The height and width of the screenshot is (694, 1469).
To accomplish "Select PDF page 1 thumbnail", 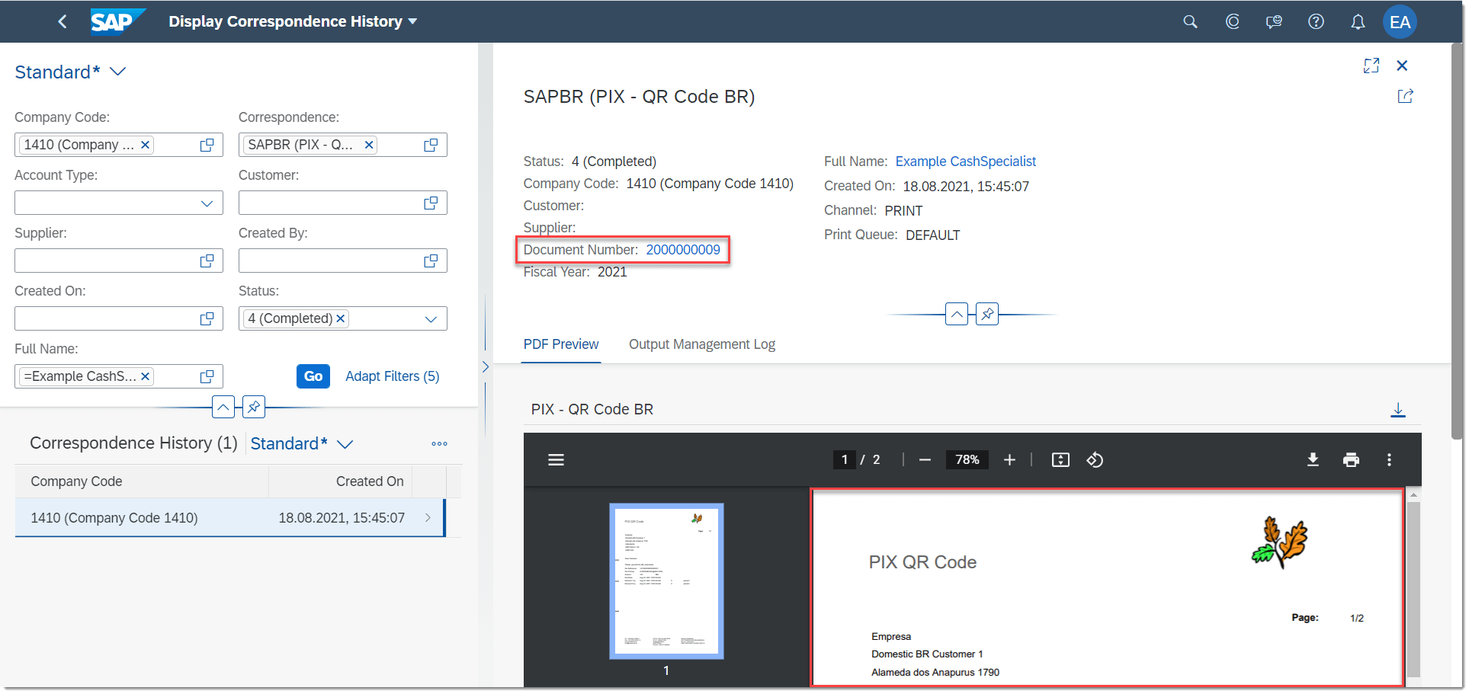I will pyautogui.click(x=666, y=580).
